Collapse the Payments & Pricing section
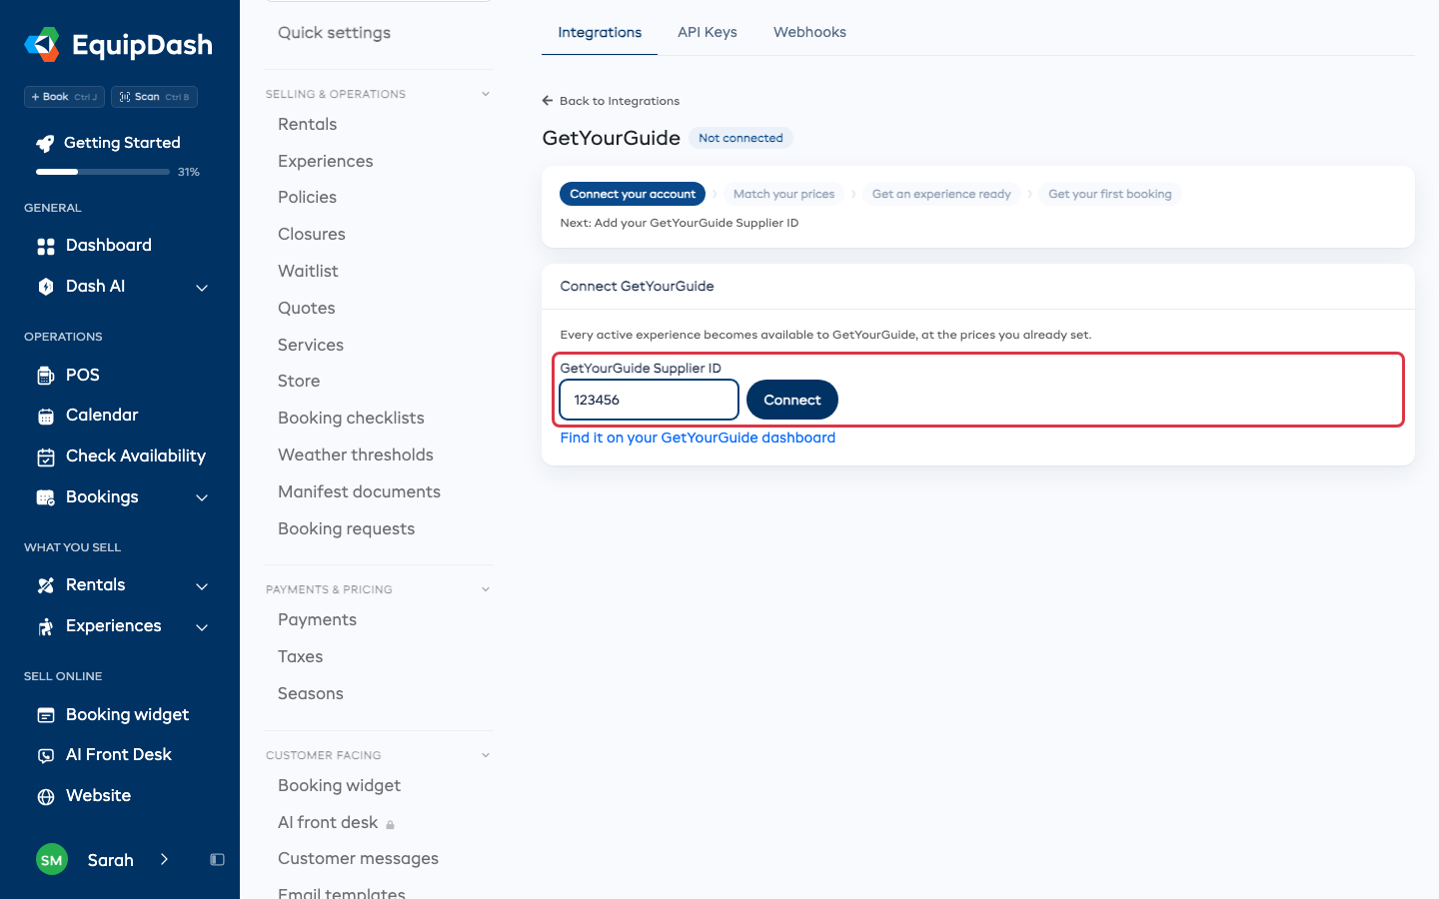This screenshot has height=899, width=1439. pyautogui.click(x=486, y=589)
